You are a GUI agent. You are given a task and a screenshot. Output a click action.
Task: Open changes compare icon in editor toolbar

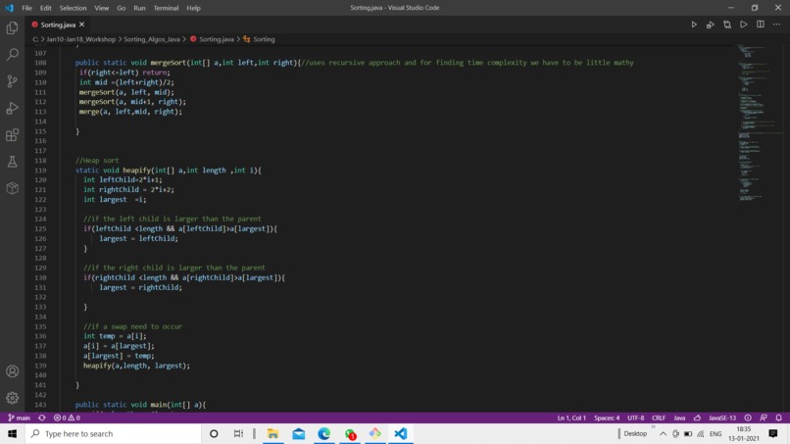coord(727,25)
